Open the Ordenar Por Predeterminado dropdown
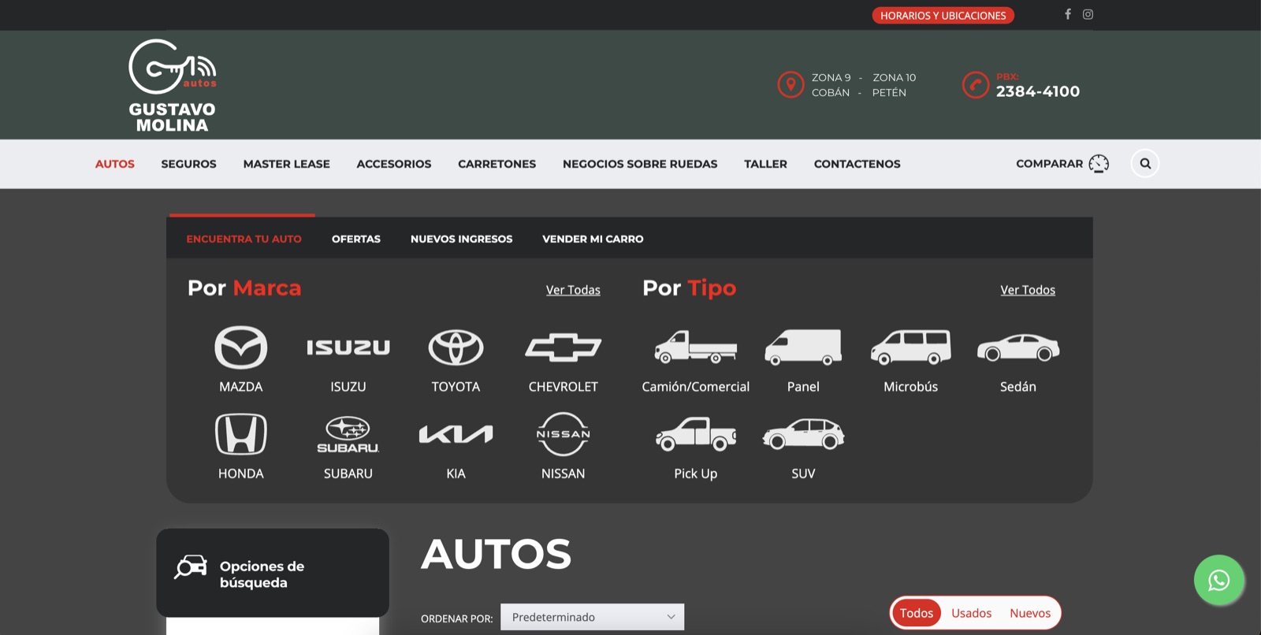The width and height of the screenshot is (1261, 635). pyautogui.click(x=592, y=617)
